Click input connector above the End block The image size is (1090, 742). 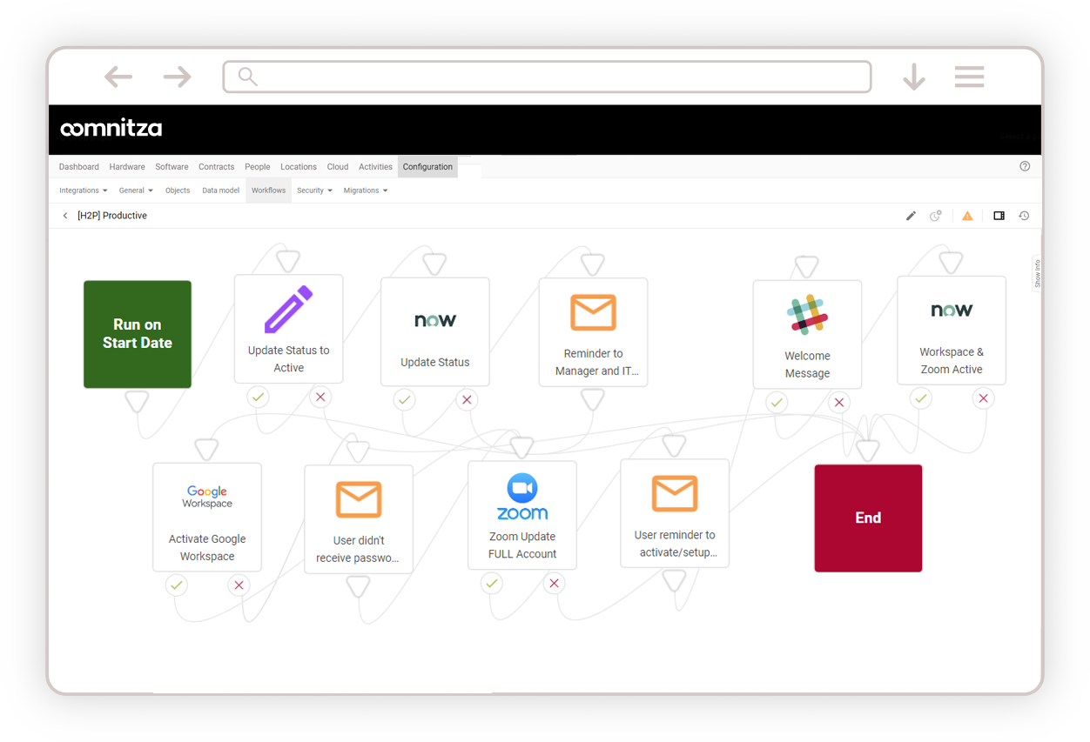868,450
